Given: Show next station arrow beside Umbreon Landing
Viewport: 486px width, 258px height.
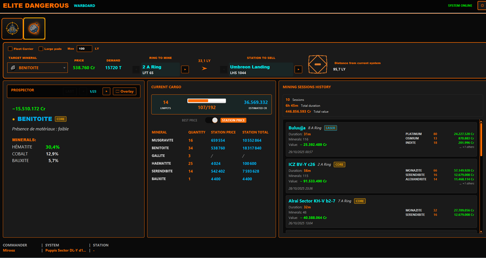Looking at the screenshot, I should tap(298, 69).
